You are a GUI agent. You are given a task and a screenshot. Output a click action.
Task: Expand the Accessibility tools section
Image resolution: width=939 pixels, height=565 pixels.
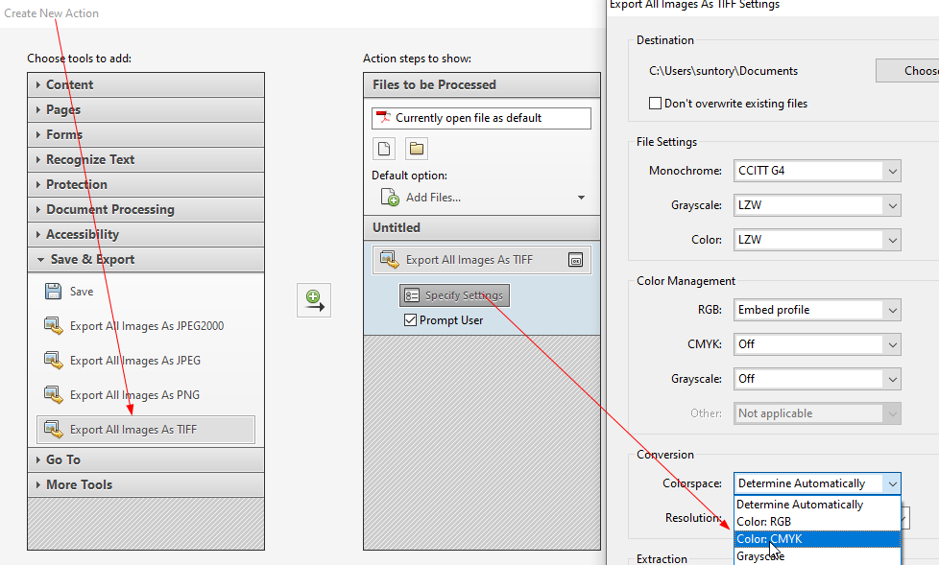pos(146,235)
